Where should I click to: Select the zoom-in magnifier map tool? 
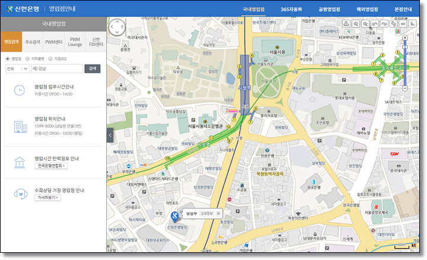tap(356, 24)
